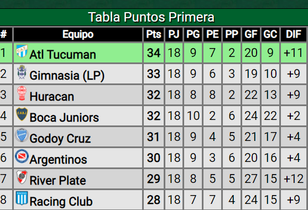The height and width of the screenshot is (210, 308).
Task: Select Huracan's 32 points cell
Action: [154, 95]
